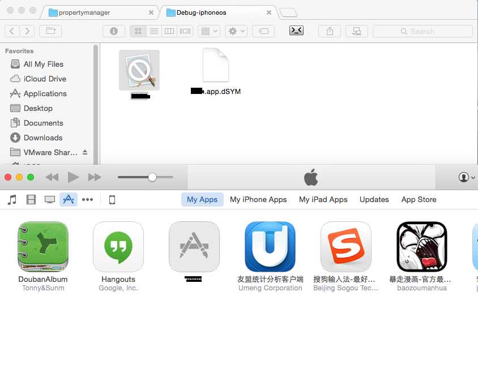Open a new Finder tab
Image resolution: width=478 pixels, height=386 pixels.
[288, 12]
